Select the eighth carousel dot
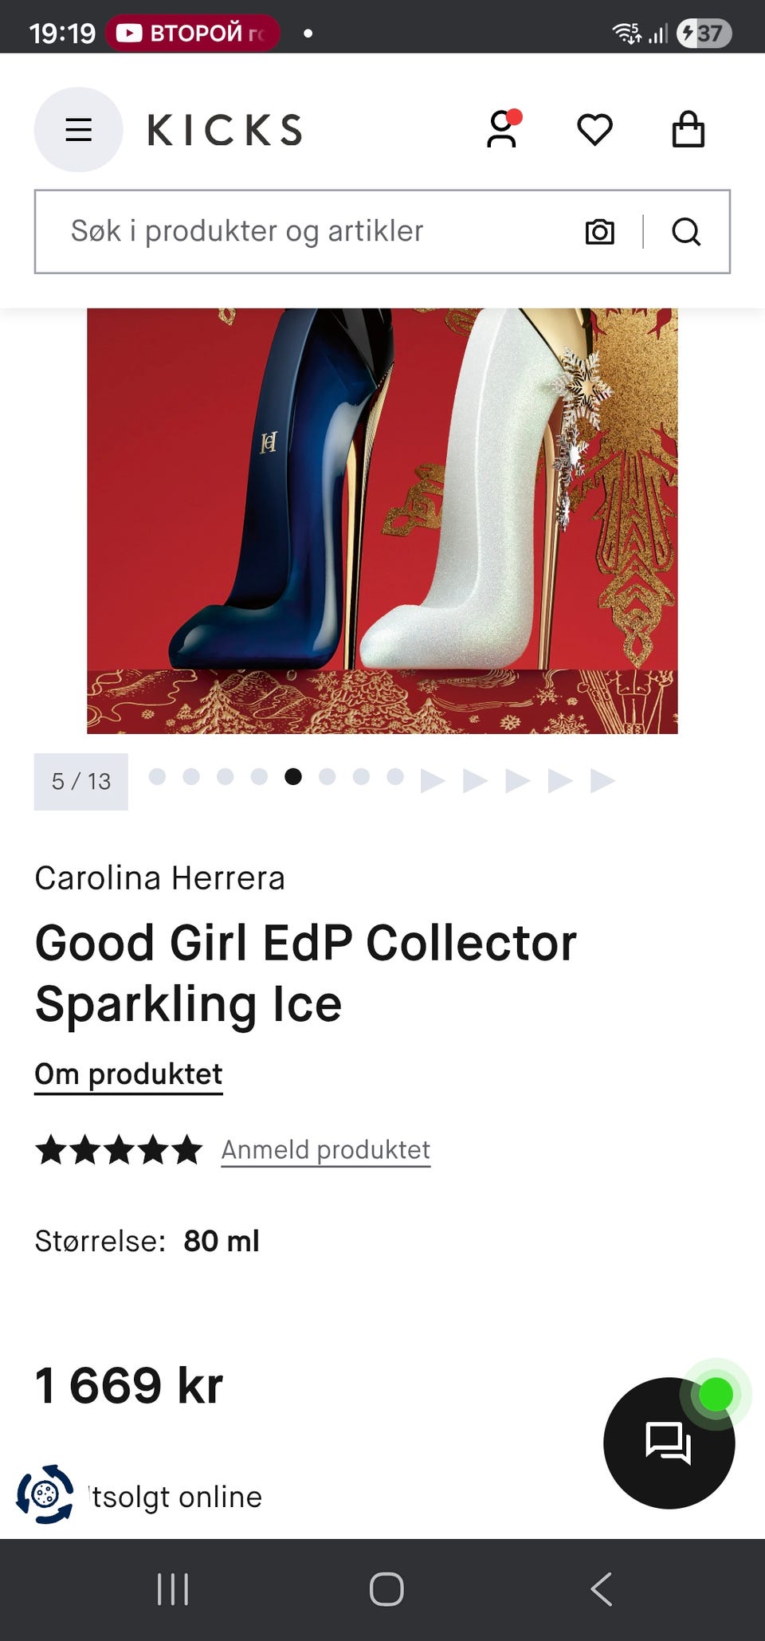Viewport: 765px width, 1641px height. [x=395, y=776]
